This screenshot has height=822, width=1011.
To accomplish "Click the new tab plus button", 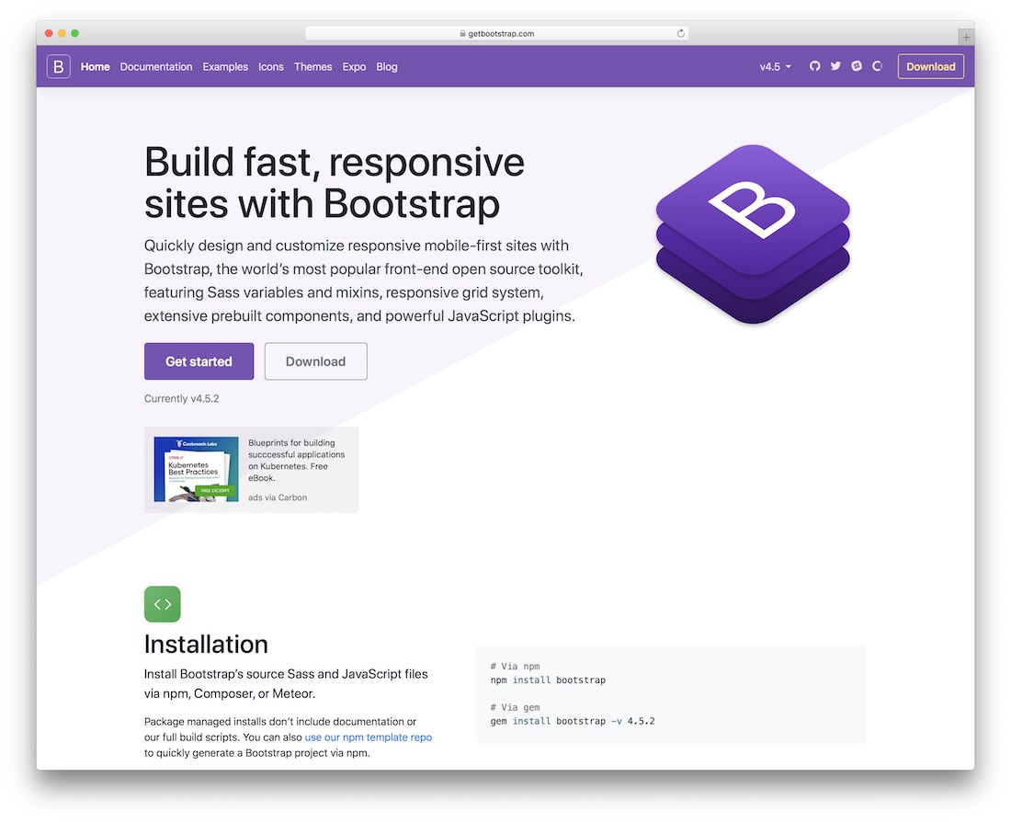I will [966, 38].
